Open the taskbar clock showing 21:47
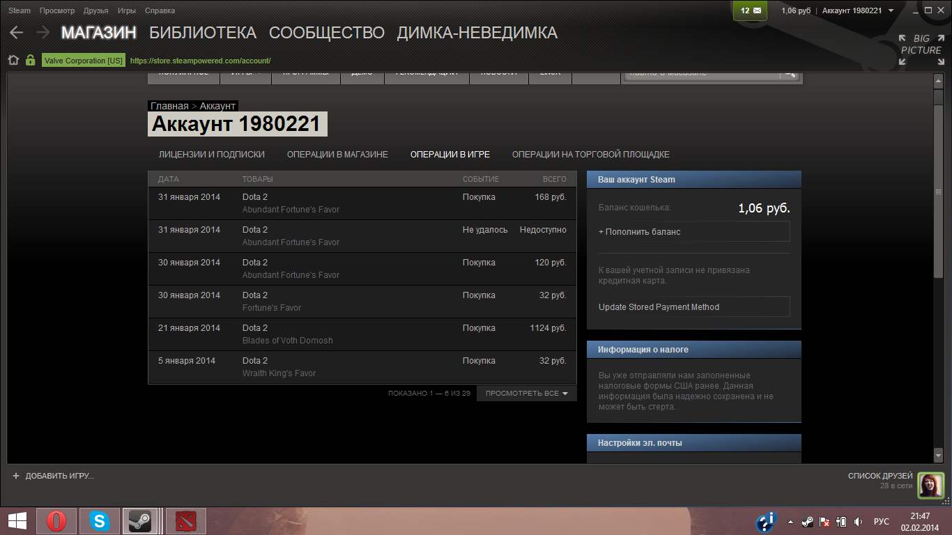Image resolution: width=952 pixels, height=535 pixels. point(921,521)
